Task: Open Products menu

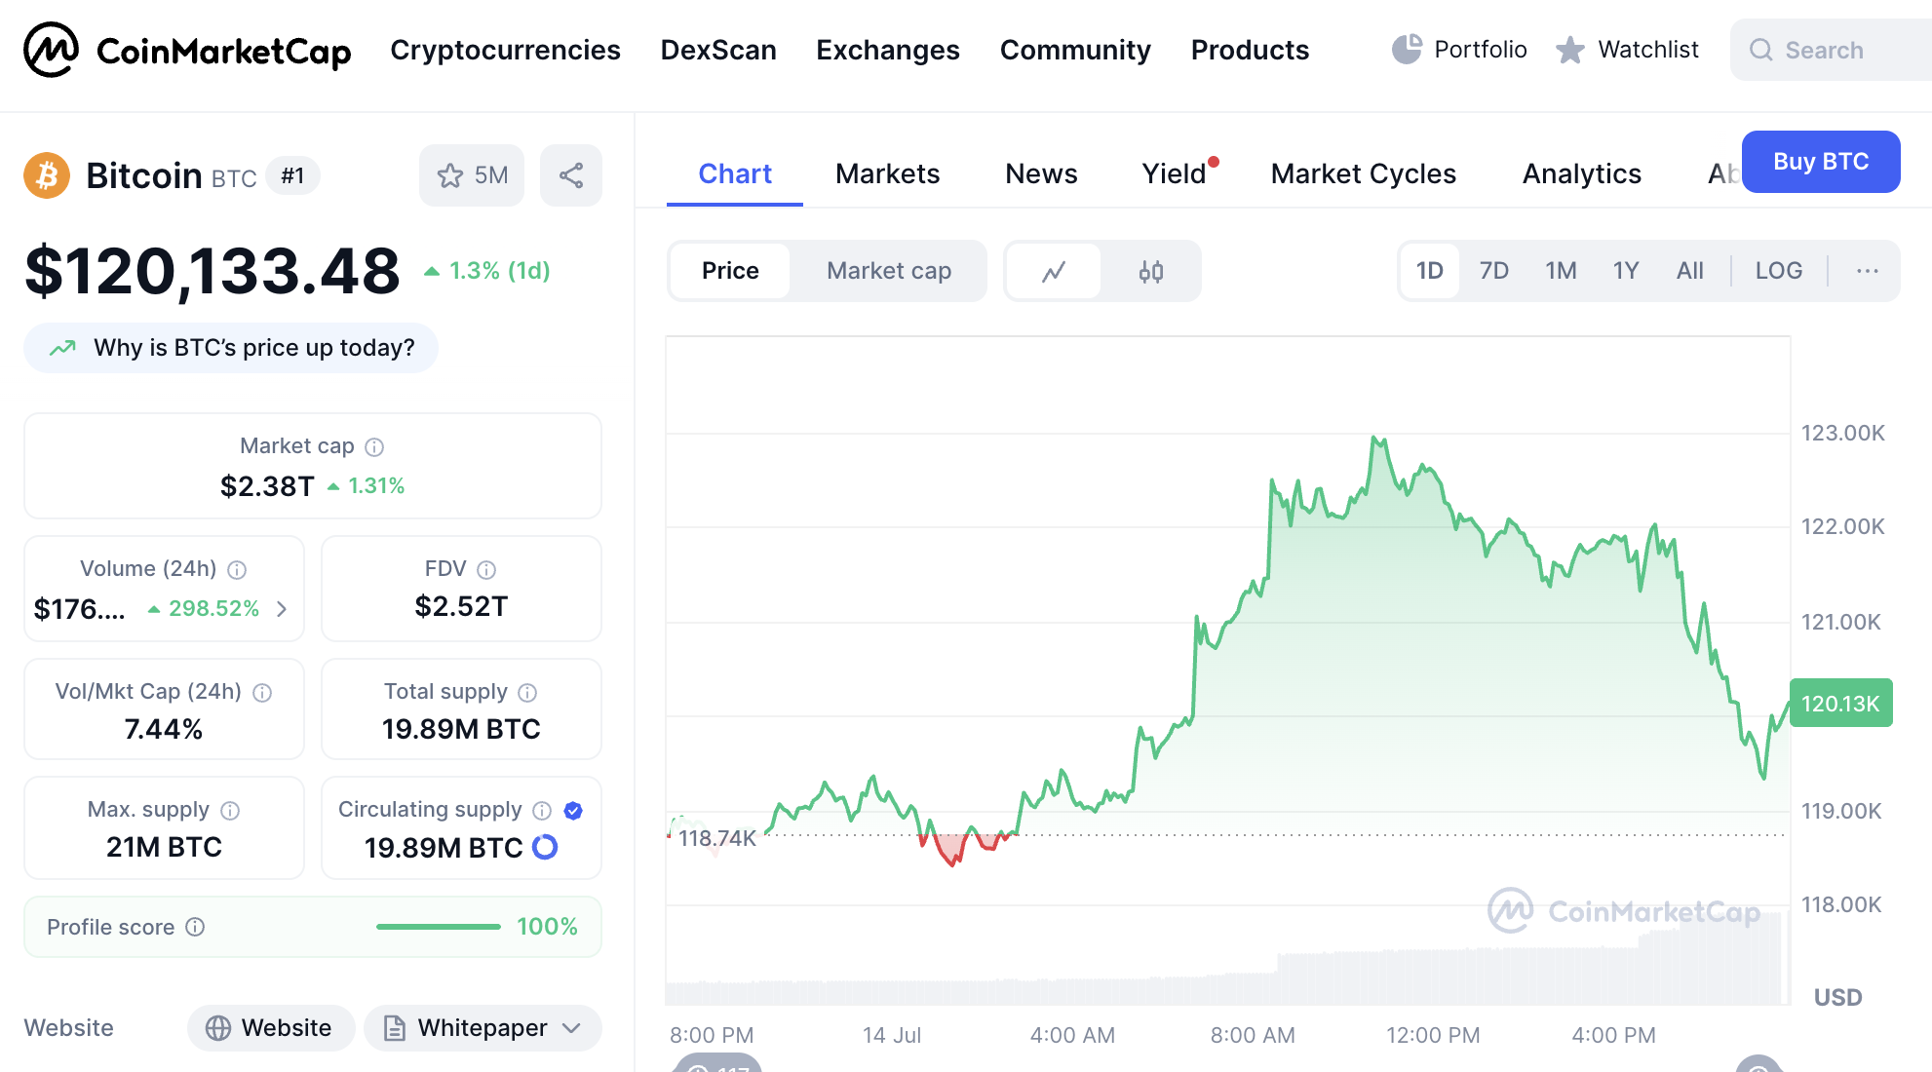Action: click(1250, 50)
